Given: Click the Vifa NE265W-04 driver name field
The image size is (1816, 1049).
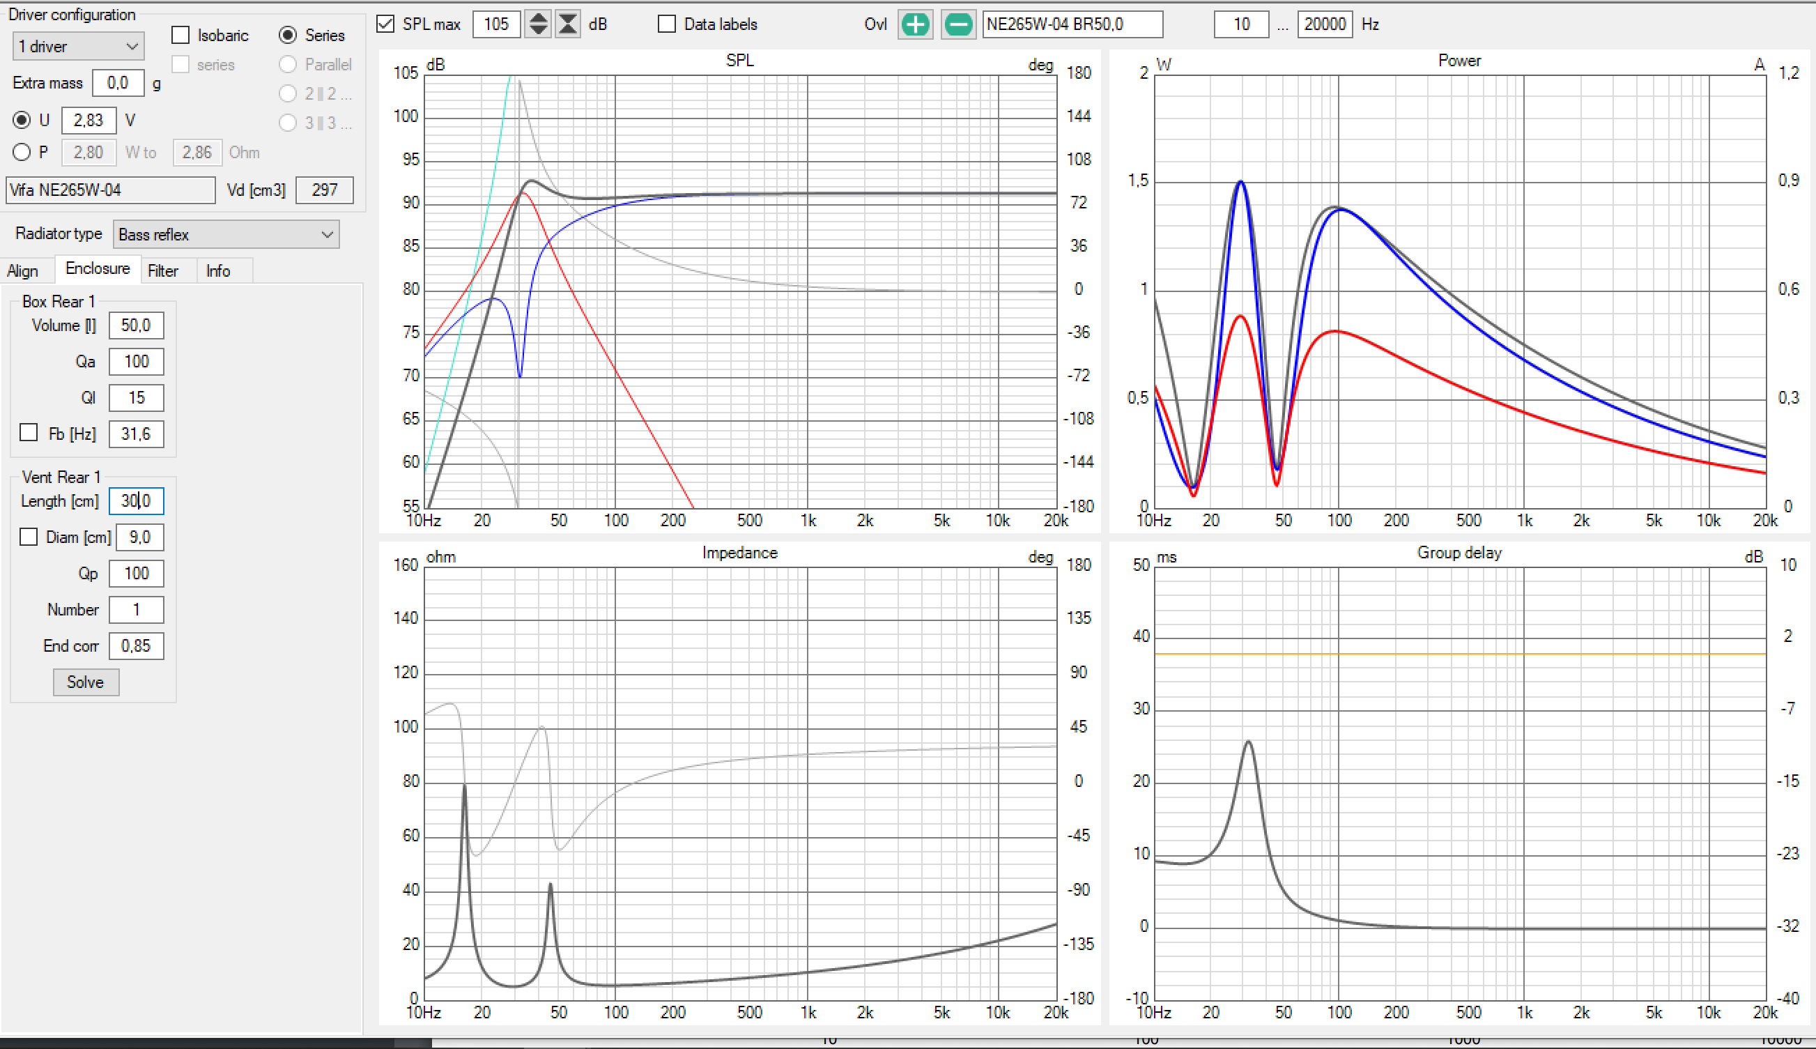Looking at the screenshot, I should [x=110, y=190].
